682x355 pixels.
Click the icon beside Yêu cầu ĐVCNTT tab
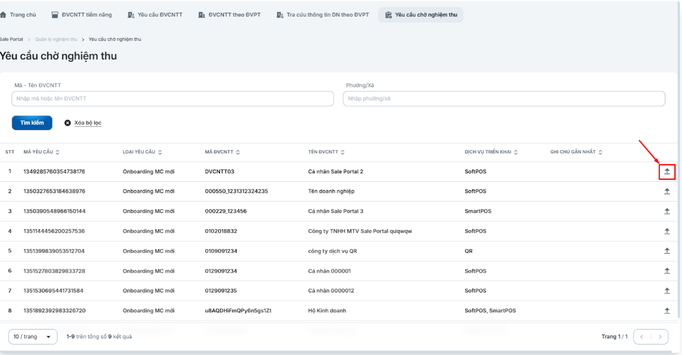[131, 15]
